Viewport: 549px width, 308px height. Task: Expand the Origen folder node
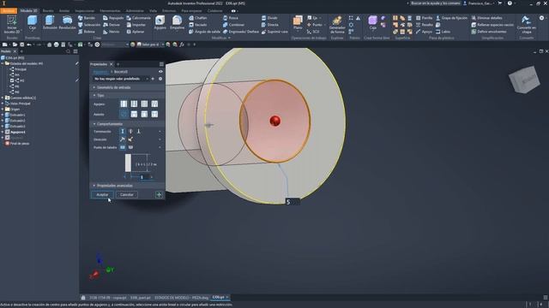3,110
